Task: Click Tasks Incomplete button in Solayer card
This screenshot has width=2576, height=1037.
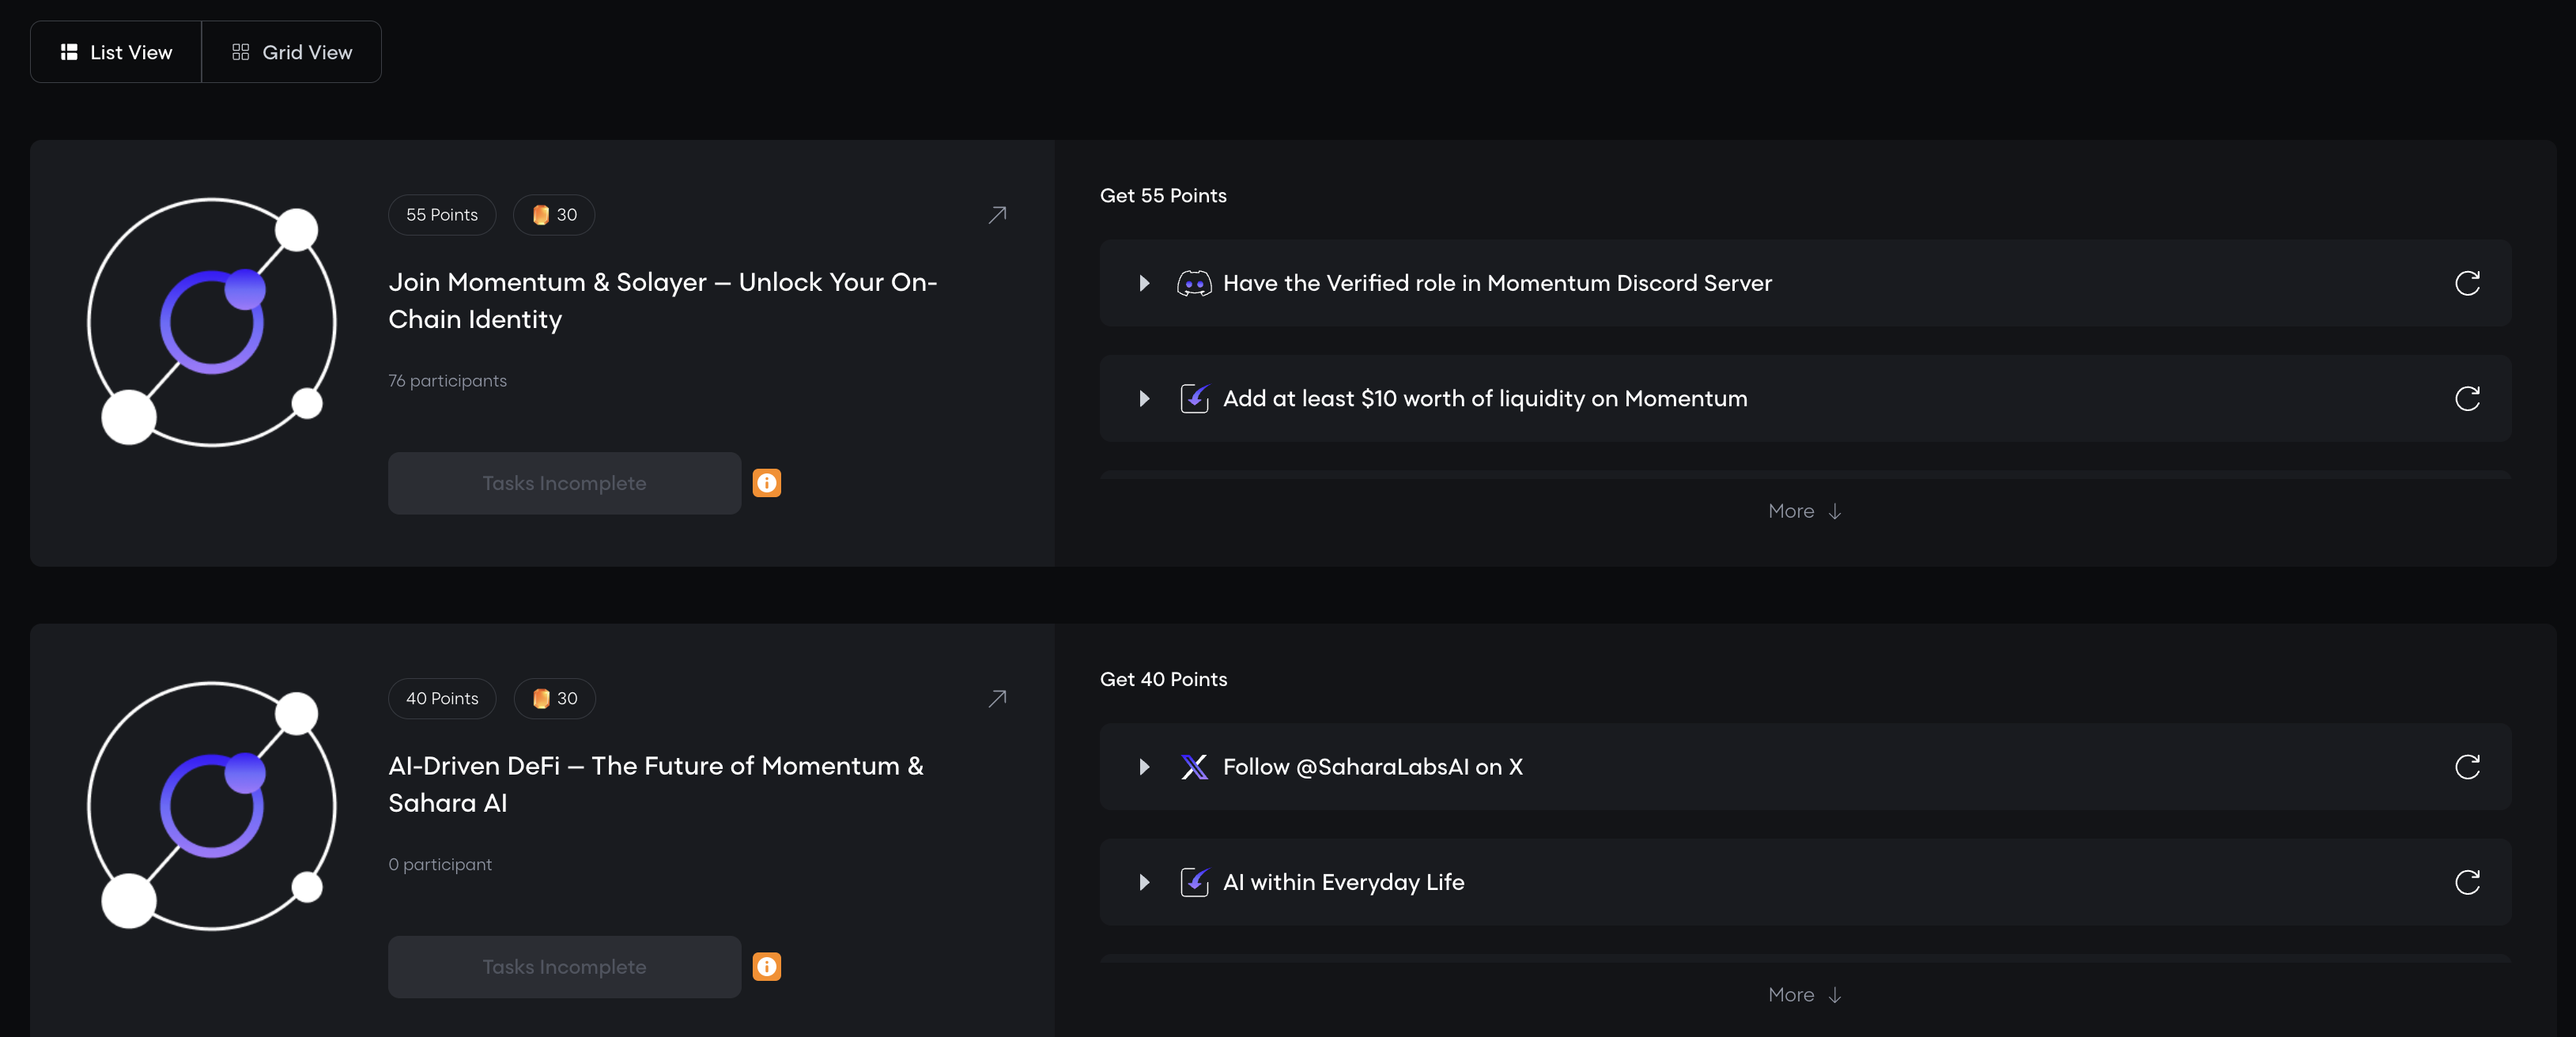Action: (564, 483)
